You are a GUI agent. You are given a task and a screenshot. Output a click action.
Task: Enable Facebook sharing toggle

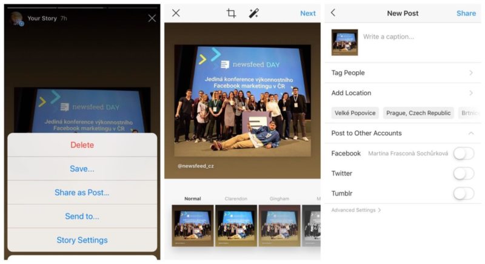tap(464, 154)
